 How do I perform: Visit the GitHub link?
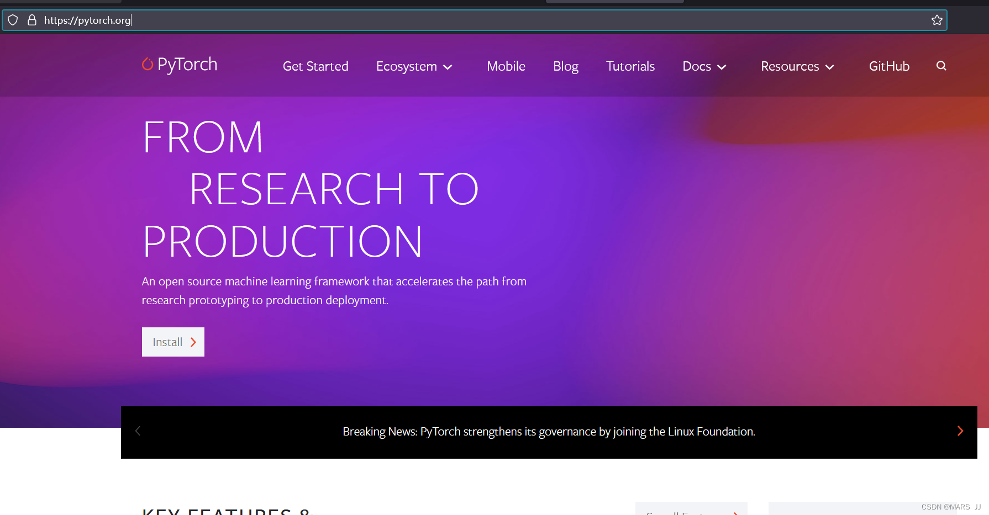(x=889, y=66)
